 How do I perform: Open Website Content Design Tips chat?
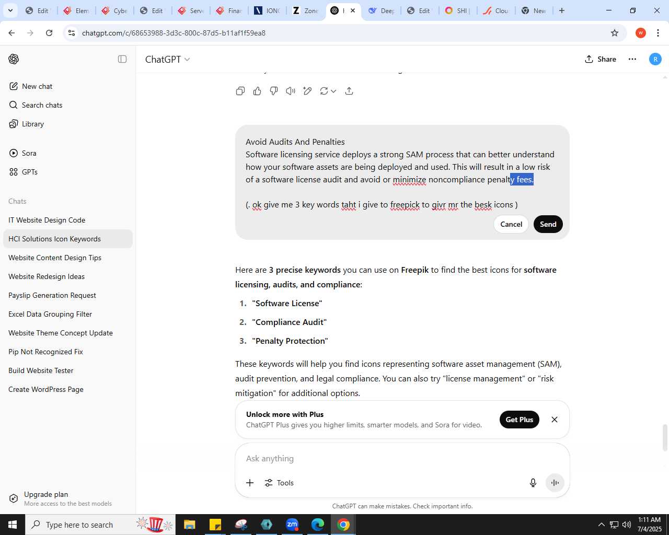click(x=68, y=258)
